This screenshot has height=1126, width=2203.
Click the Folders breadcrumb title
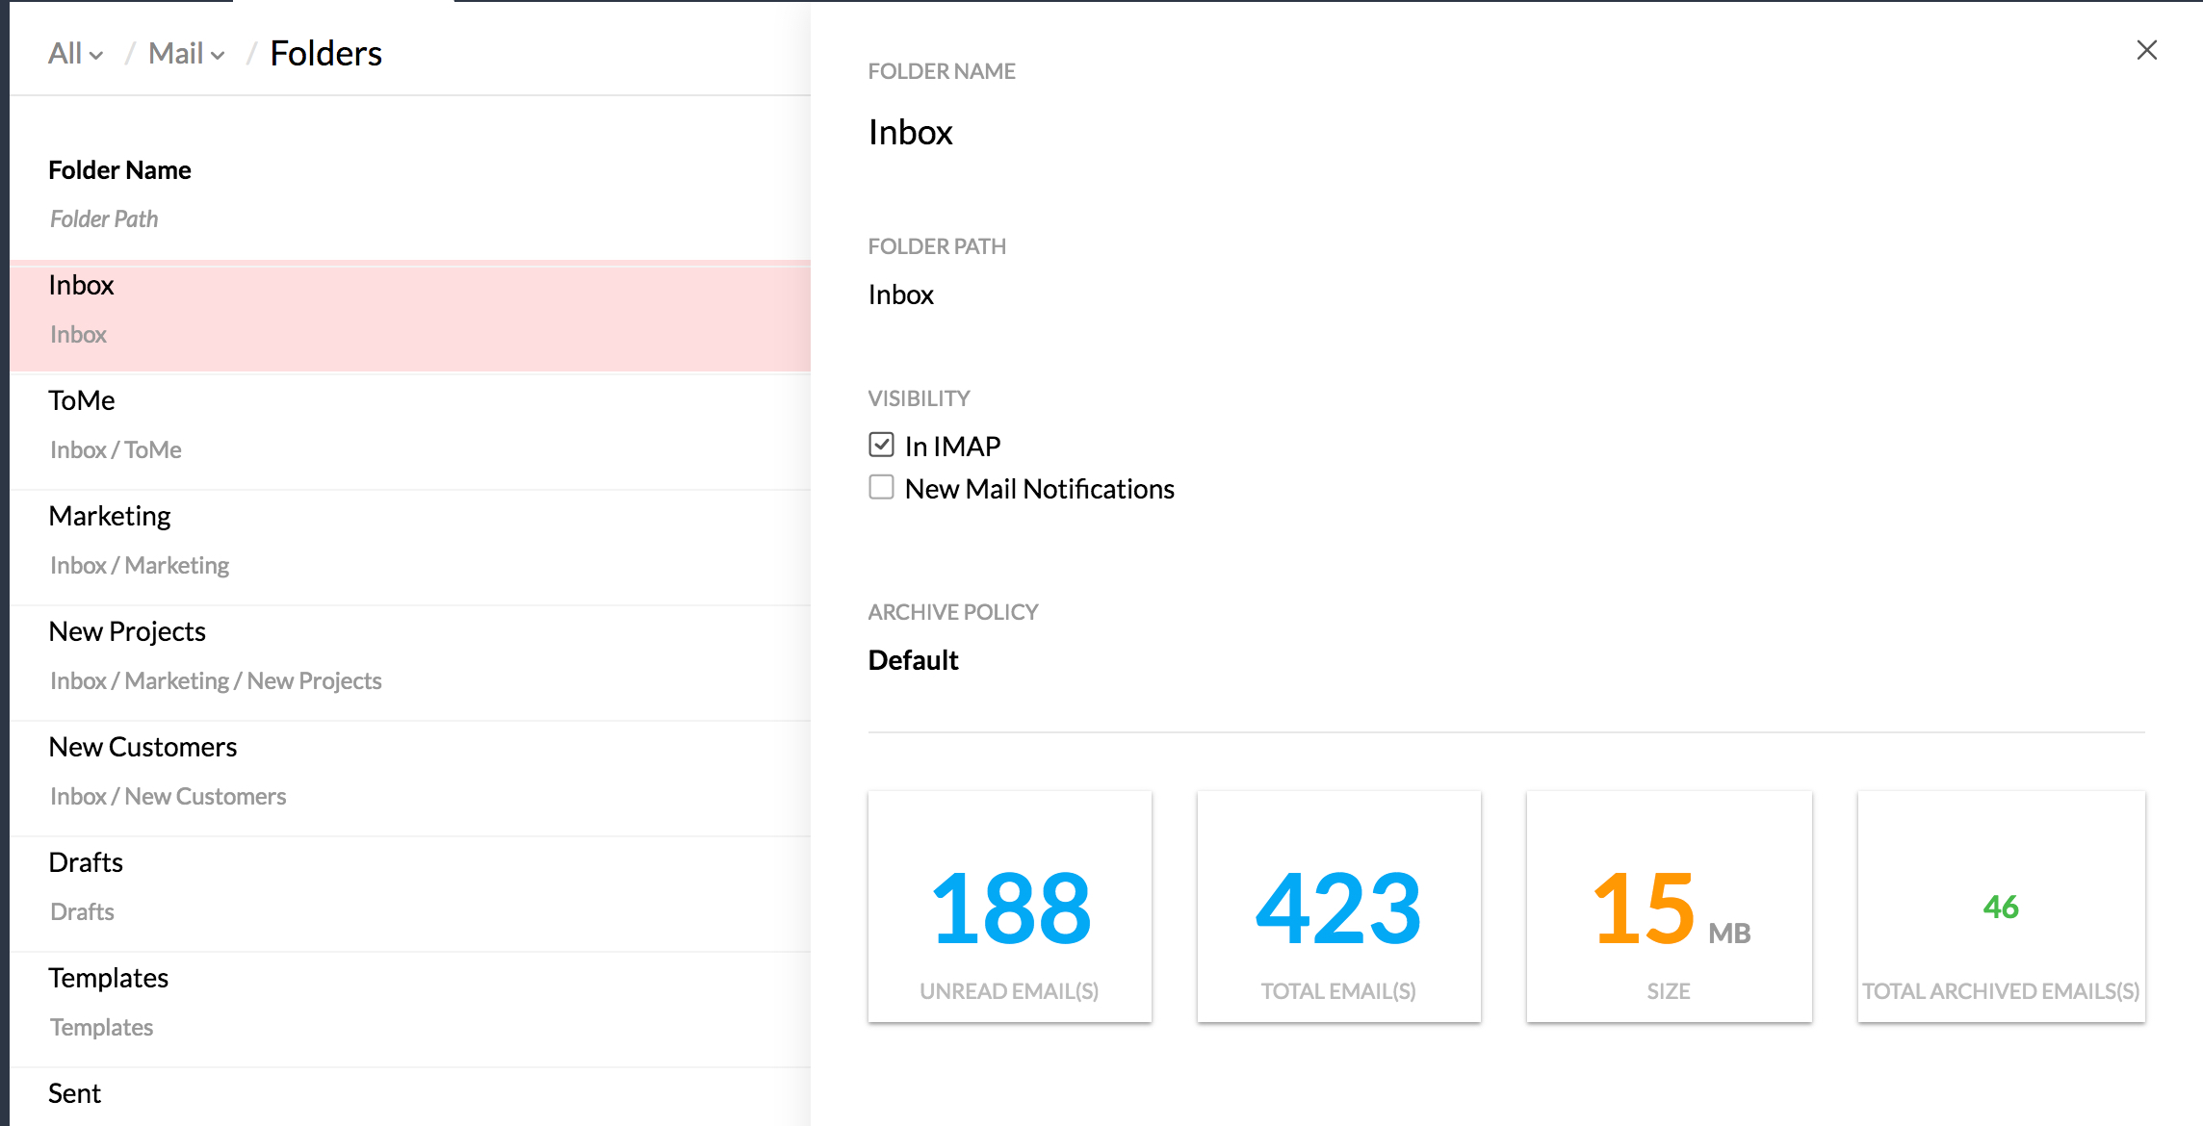point(325,54)
